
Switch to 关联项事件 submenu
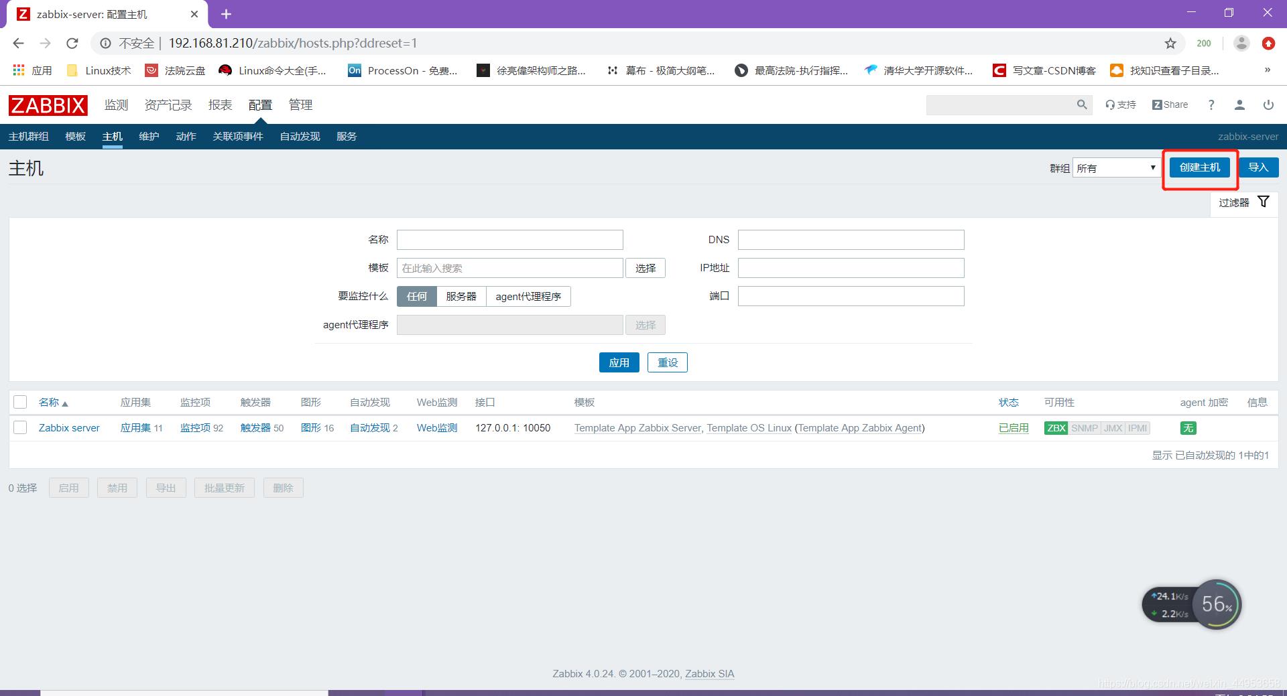(x=237, y=137)
